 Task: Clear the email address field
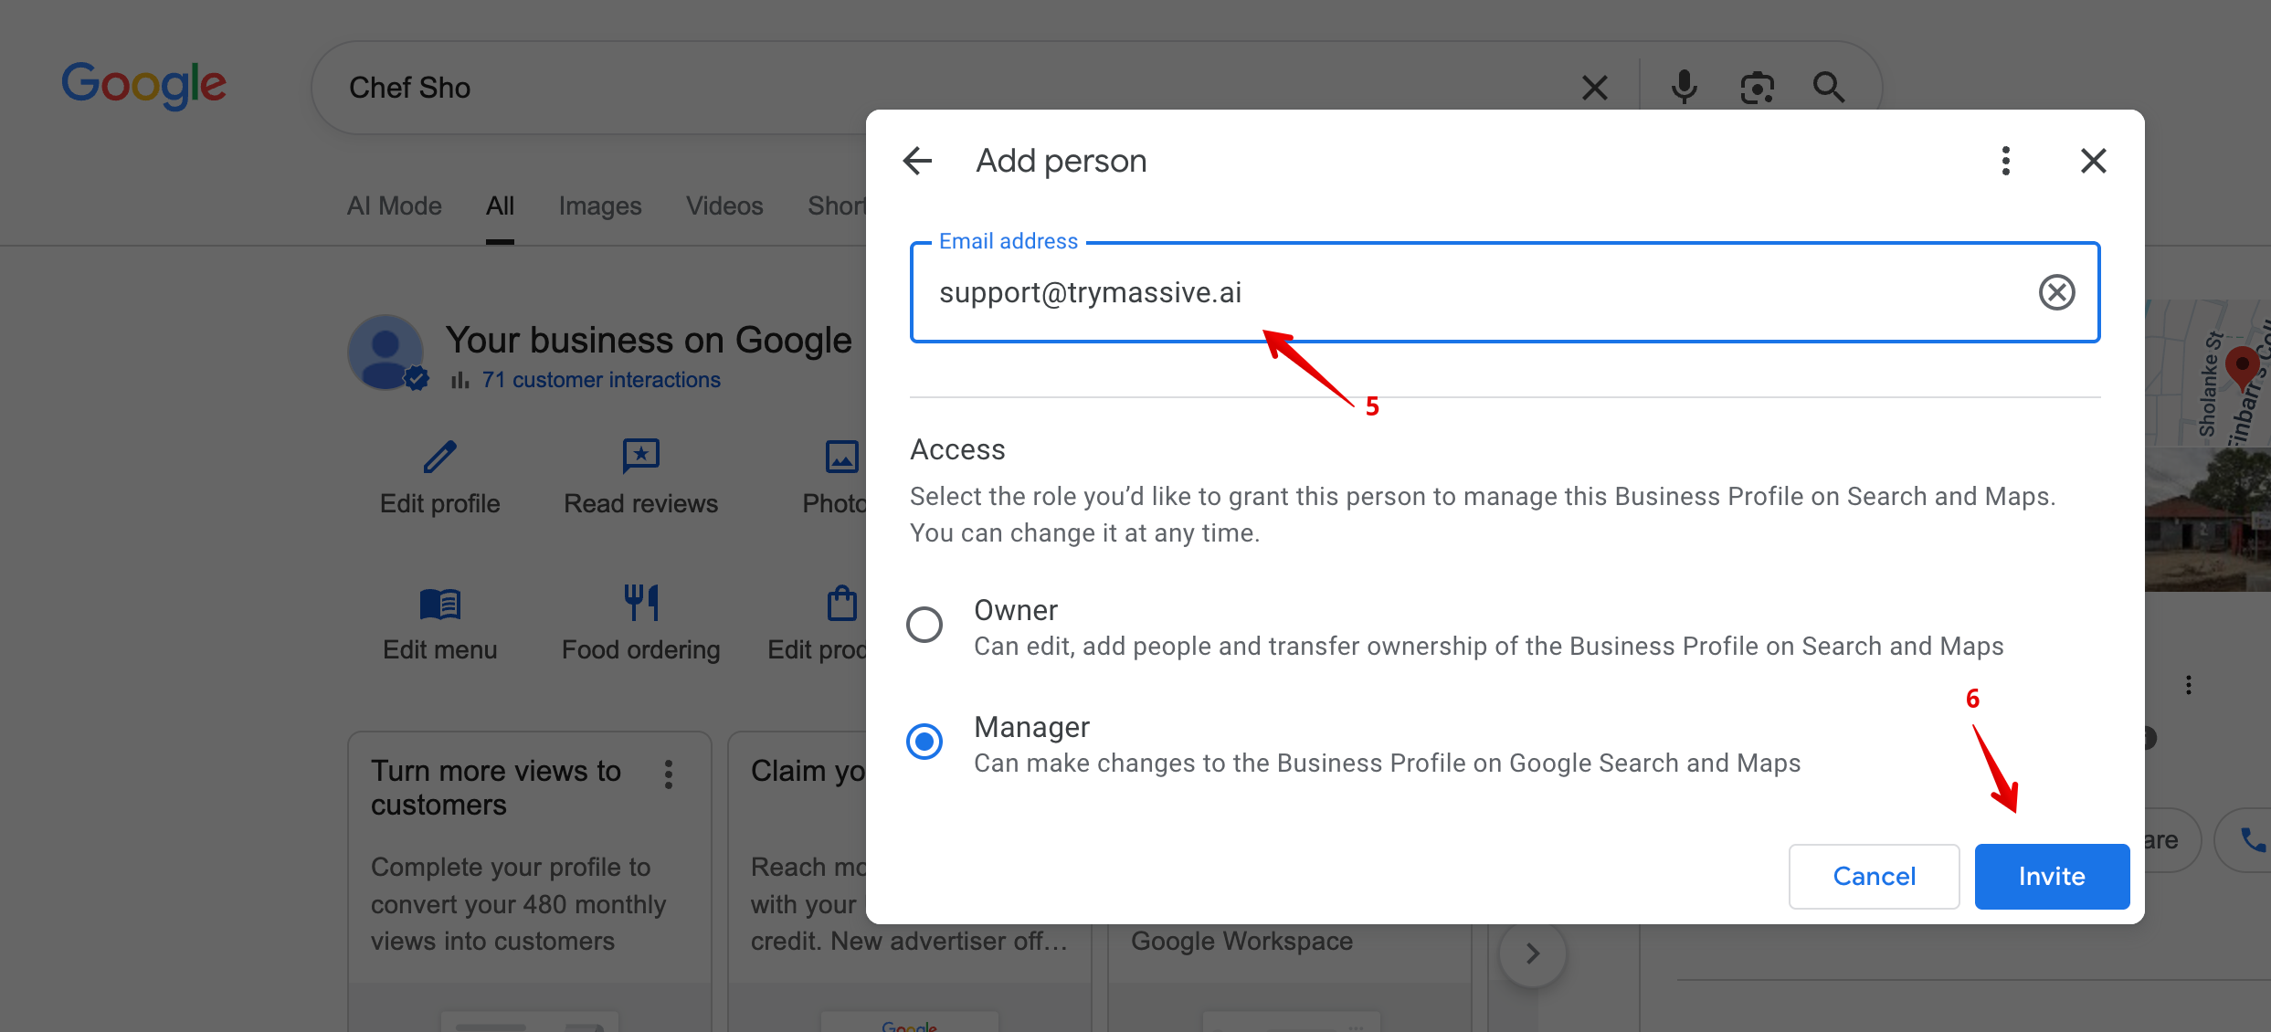[x=2057, y=292]
